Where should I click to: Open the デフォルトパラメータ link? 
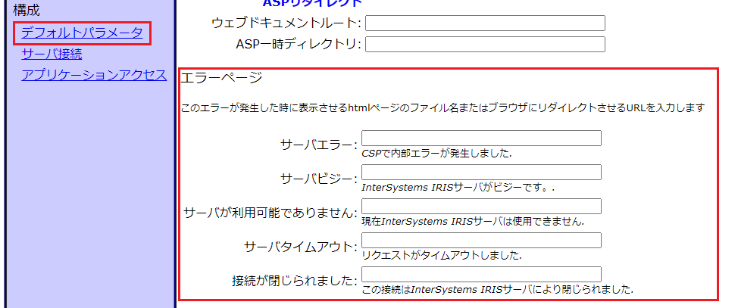click(81, 33)
